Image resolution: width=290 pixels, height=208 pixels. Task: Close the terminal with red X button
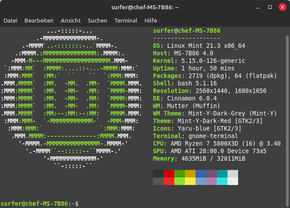(x=282, y=7)
